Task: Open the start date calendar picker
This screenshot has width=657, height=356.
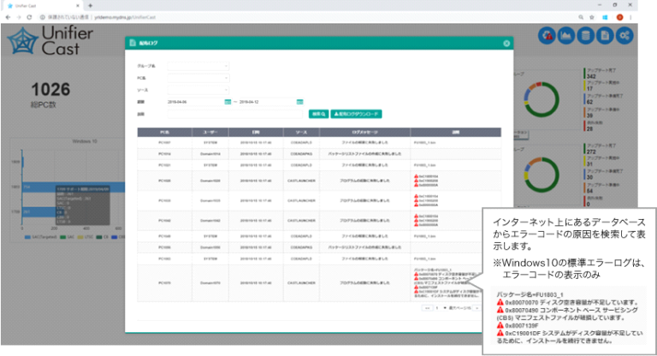Action: click(x=228, y=101)
